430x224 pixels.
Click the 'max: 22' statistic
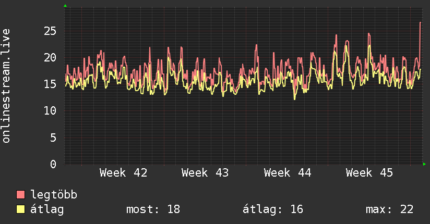coord(389,209)
